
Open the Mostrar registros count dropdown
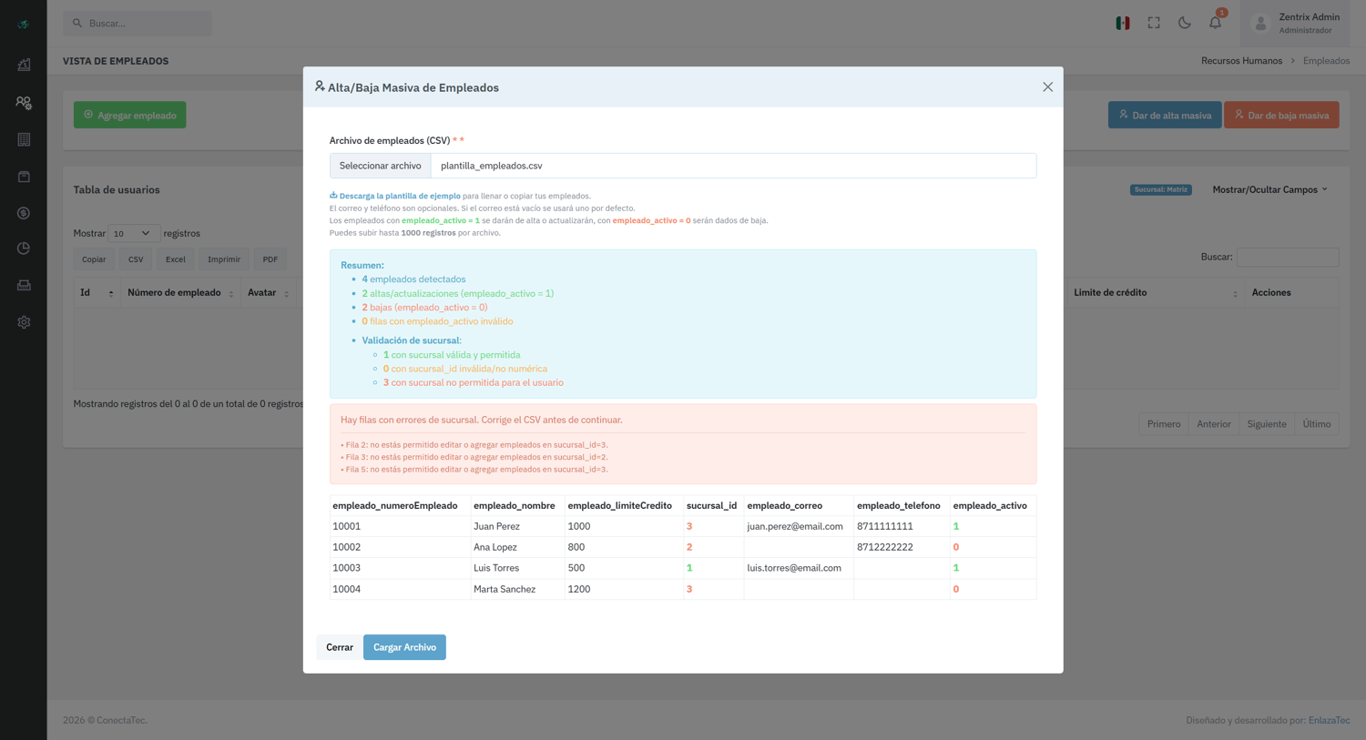pyautogui.click(x=134, y=234)
